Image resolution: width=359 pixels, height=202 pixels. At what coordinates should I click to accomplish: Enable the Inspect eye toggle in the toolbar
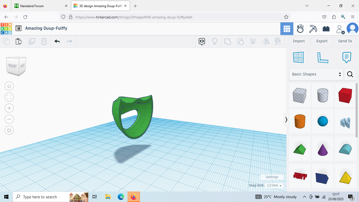point(202,41)
